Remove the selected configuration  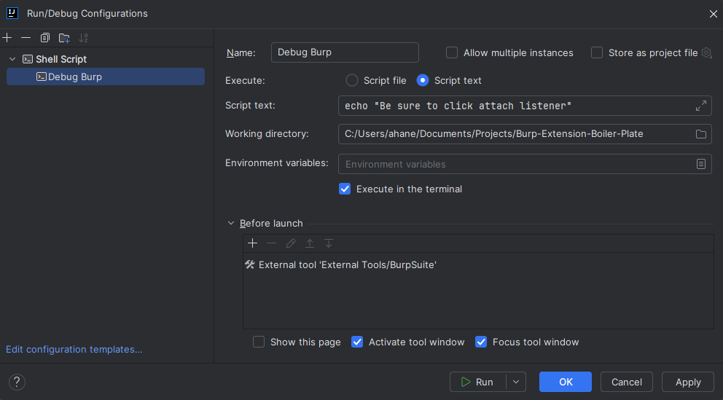coord(26,38)
